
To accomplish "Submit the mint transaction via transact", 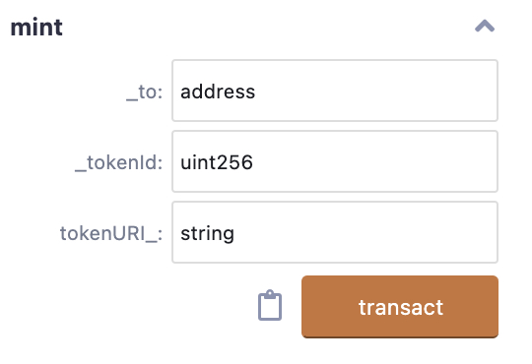I will pos(400,307).
